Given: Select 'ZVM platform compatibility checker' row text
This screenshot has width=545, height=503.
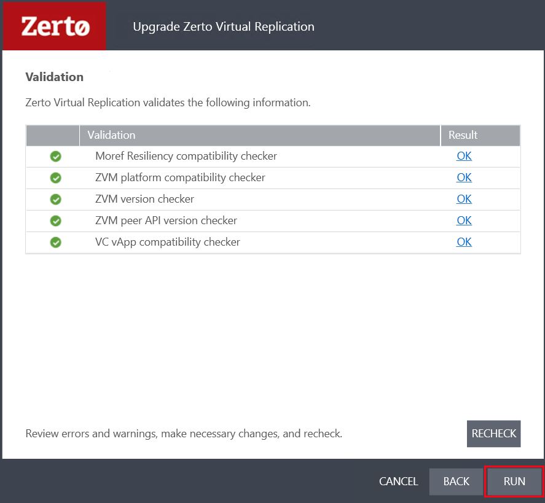Looking at the screenshot, I should pyautogui.click(x=180, y=178).
